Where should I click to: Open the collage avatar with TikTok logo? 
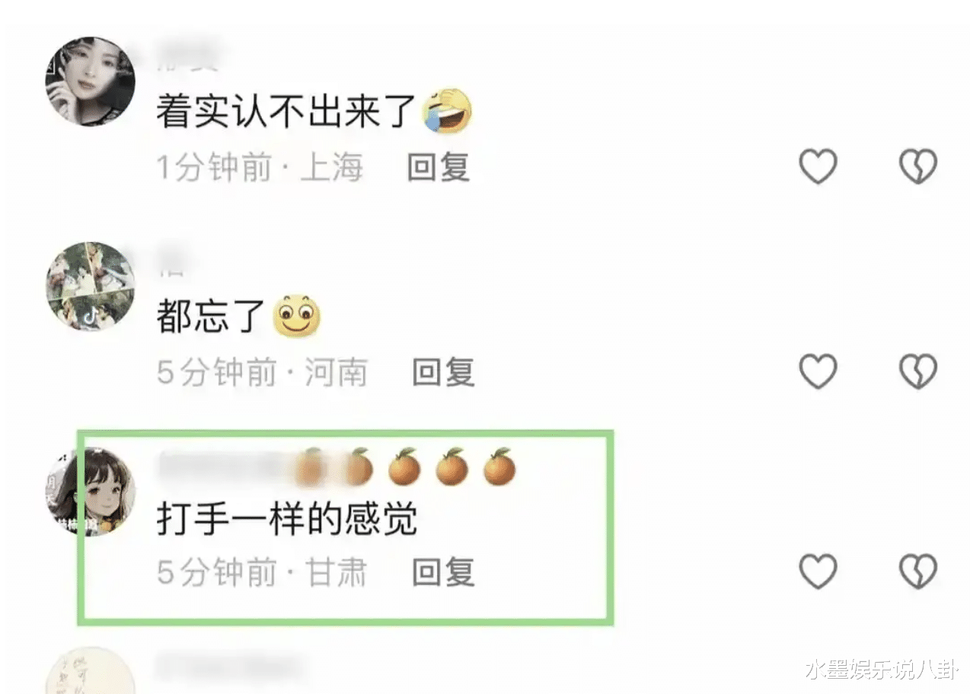tap(90, 287)
